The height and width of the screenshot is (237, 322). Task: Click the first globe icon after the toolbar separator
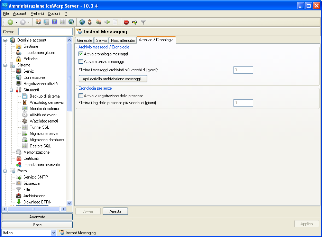pyautogui.click(x=82, y=22)
